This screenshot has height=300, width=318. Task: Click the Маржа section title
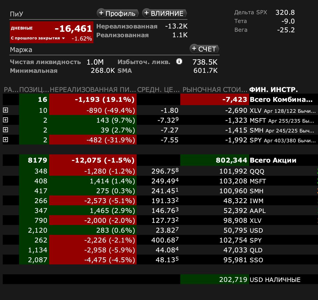tap(21, 50)
